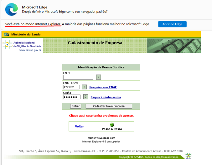Open help for the Senha field
Viewport: 212px width, 165px height.
(86, 97)
